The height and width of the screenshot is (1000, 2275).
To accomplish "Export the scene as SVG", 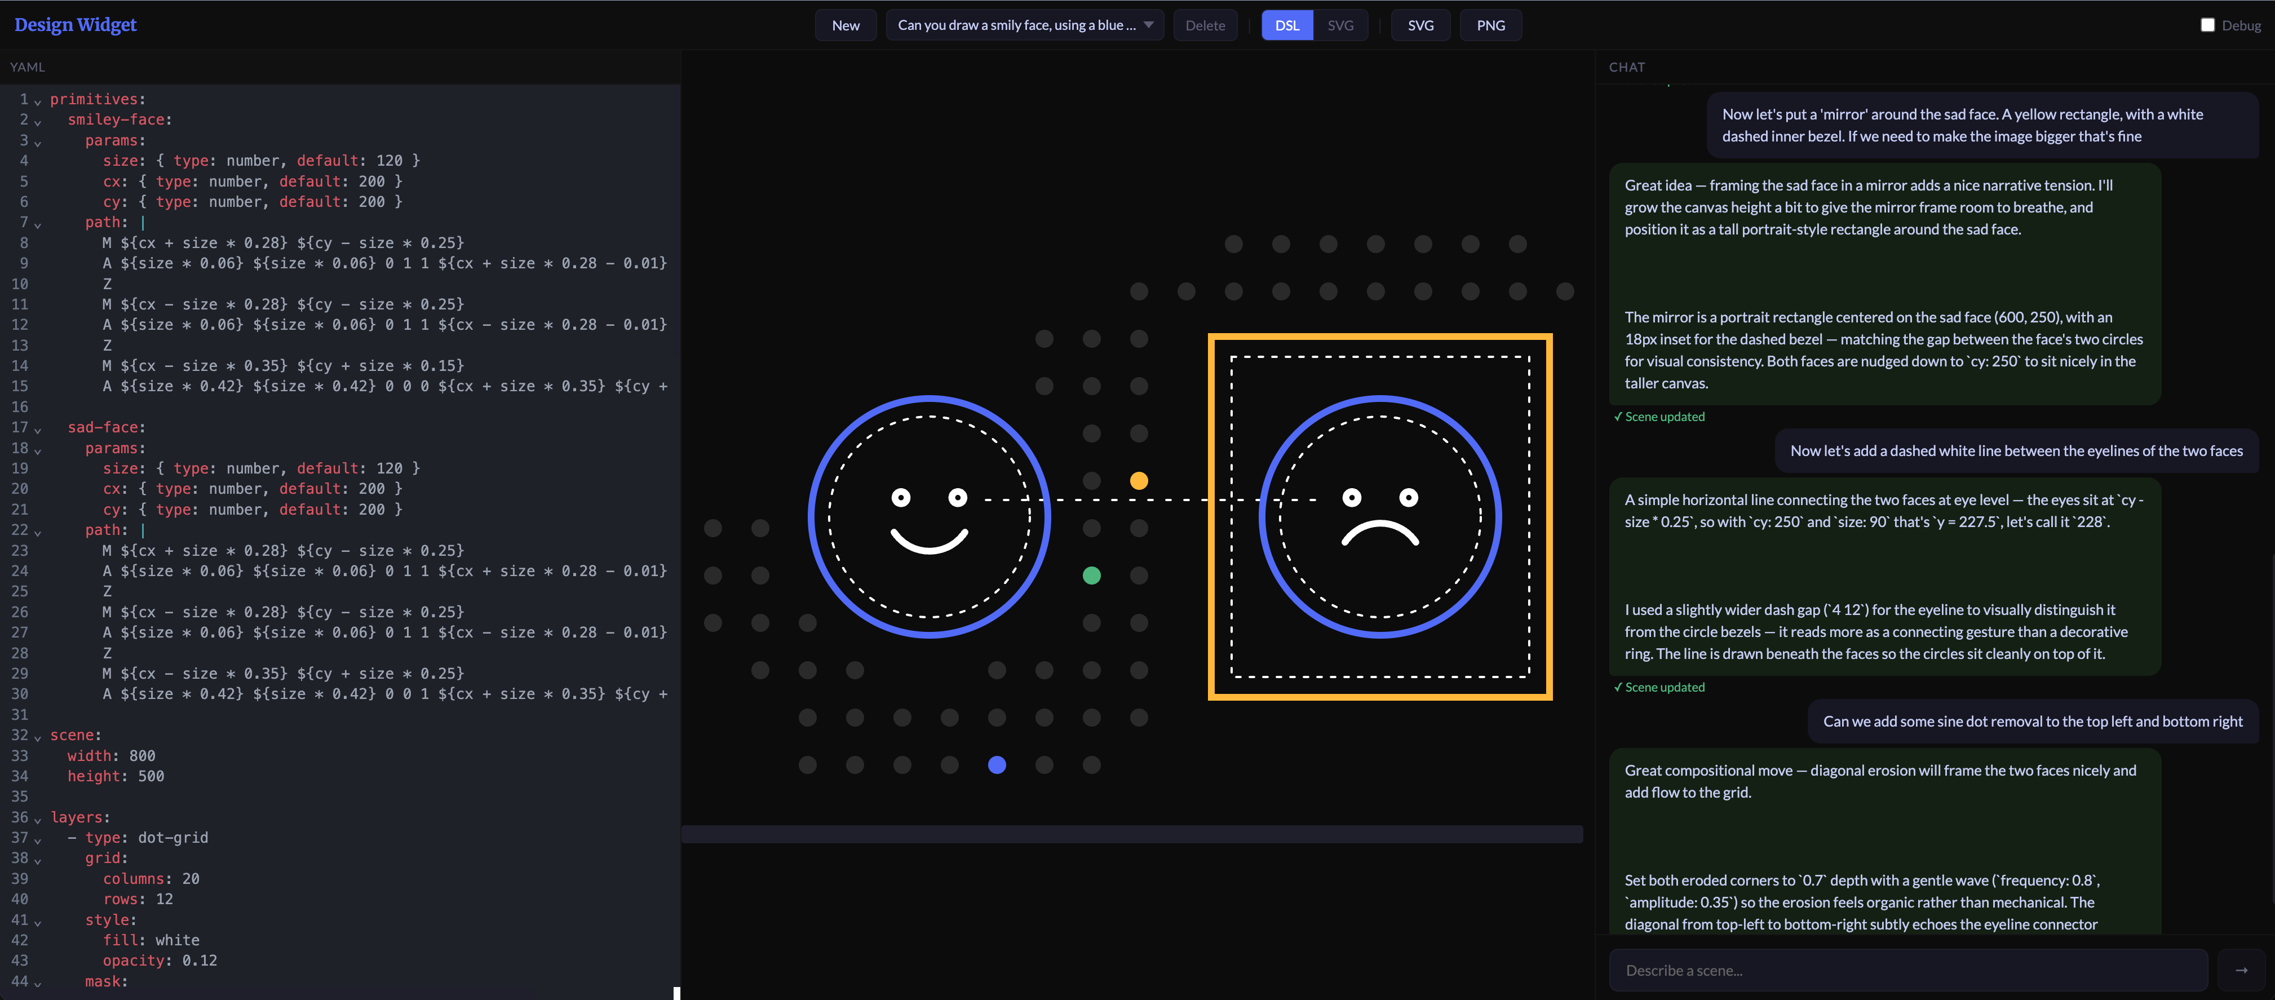I will click(1420, 25).
